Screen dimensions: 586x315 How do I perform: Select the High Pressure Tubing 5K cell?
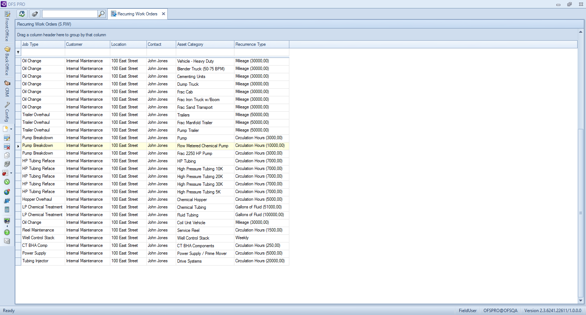[205, 192]
